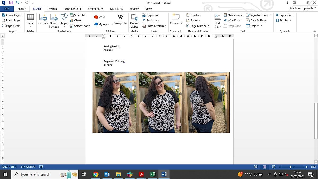Switch to the REFERENCES tab

pyautogui.click(x=95, y=9)
